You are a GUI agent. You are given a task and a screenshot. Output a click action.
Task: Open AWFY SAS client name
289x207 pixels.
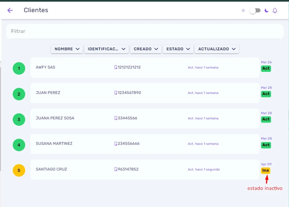[x=45, y=67]
